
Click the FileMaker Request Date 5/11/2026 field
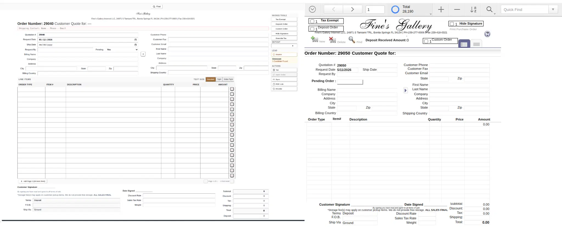coord(347,70)
